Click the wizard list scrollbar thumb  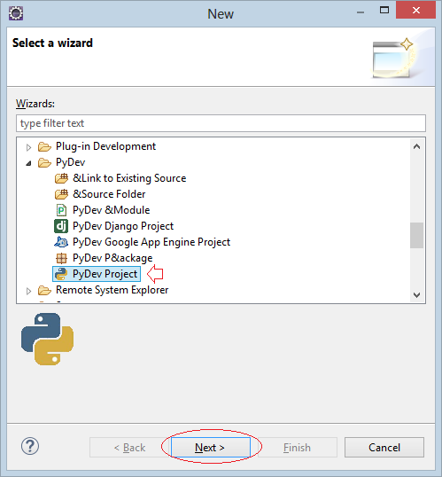click(x=416, y=236)
